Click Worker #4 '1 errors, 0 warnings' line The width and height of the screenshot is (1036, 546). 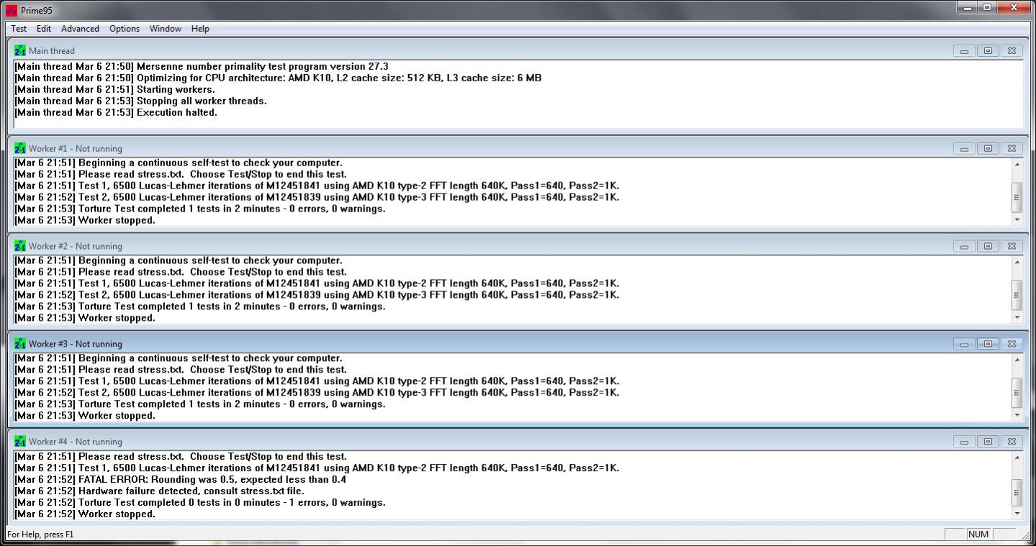click(200, 503)
